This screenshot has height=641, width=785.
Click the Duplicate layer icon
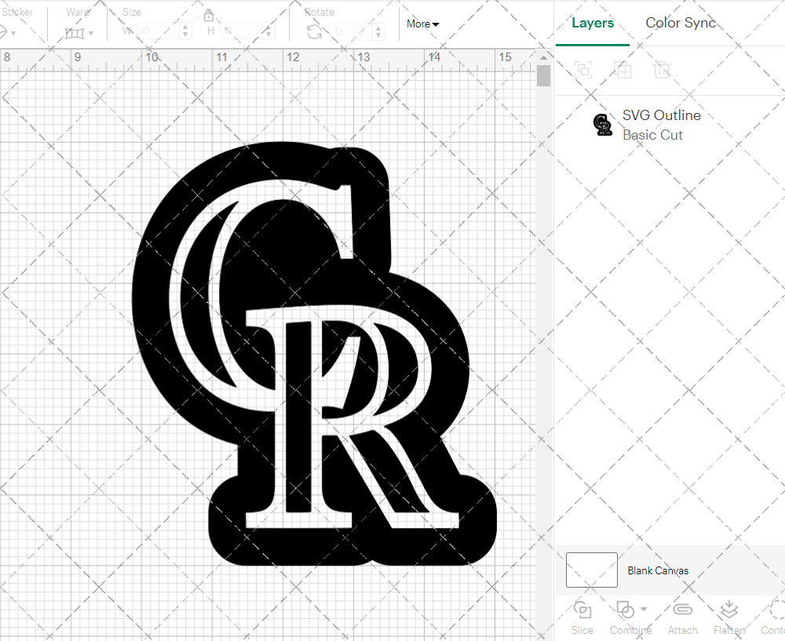click(x=623, y=70)
